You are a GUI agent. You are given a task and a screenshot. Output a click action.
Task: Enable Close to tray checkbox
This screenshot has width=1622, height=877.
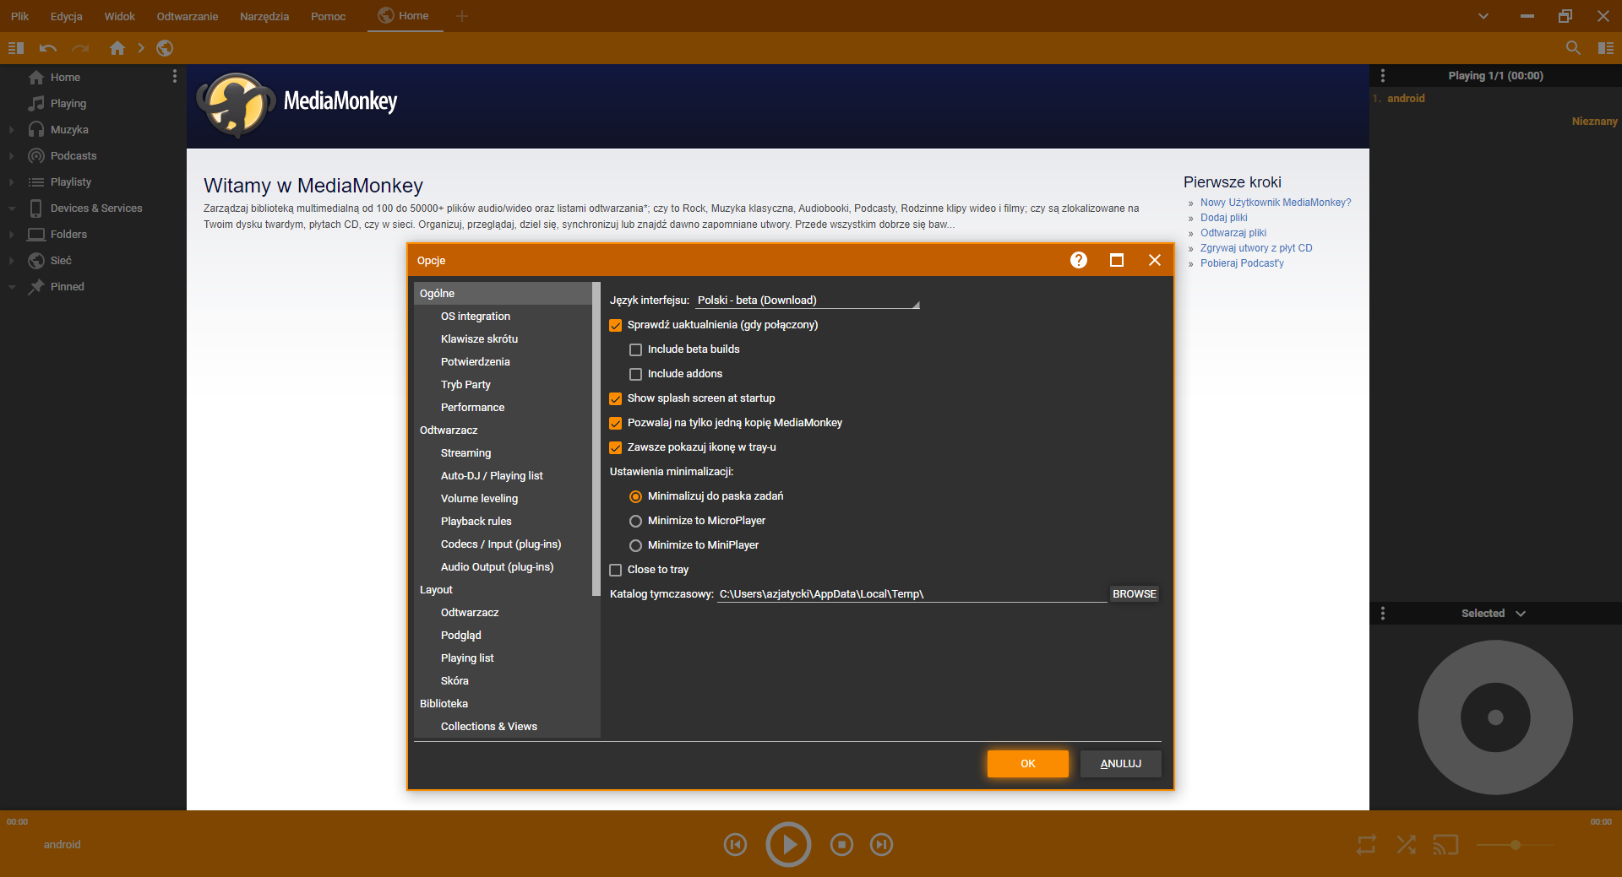click(x=616, y=570)
